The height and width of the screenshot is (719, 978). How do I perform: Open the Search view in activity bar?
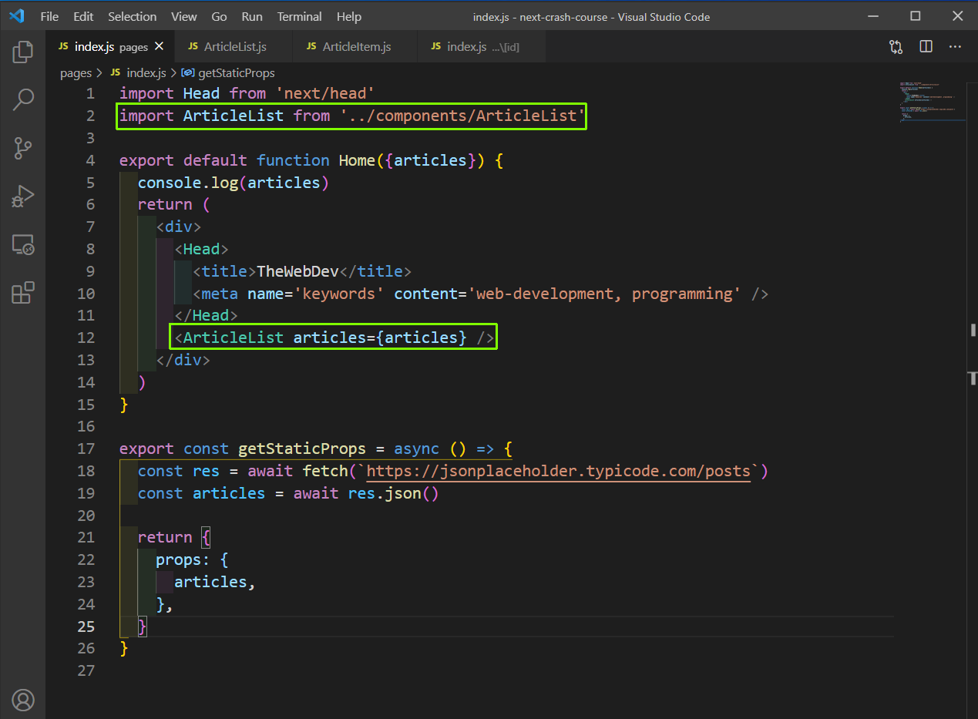pos(23,99)
